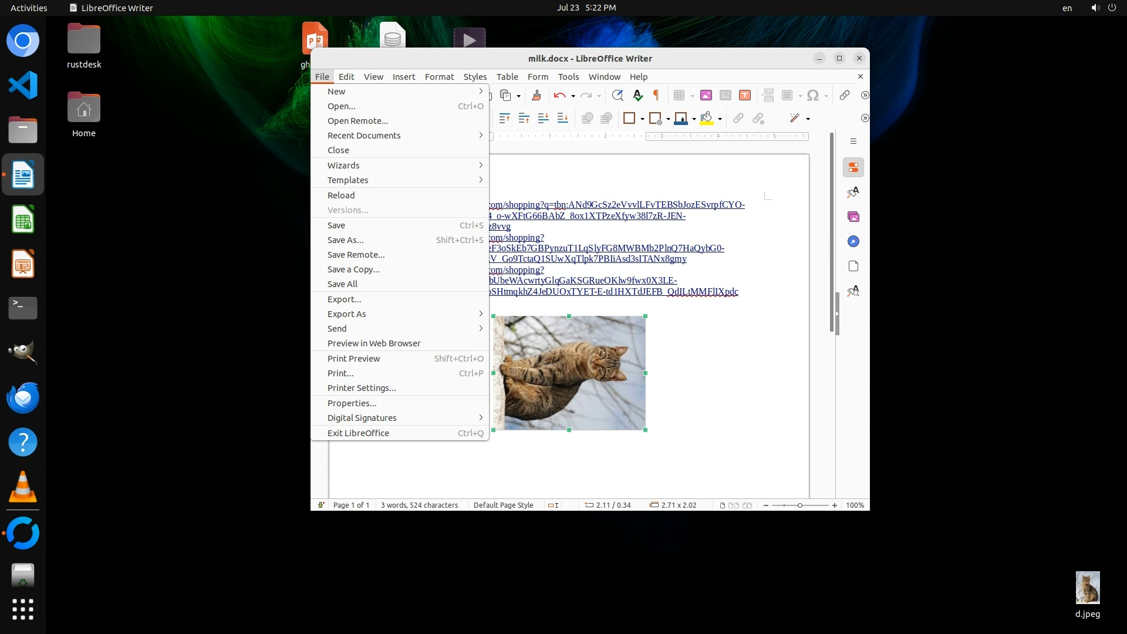Image resolution: width=1127 pixels, height=634 pixels.
Task: Open the sidebar Gallery panel icon
Action: 853,217
